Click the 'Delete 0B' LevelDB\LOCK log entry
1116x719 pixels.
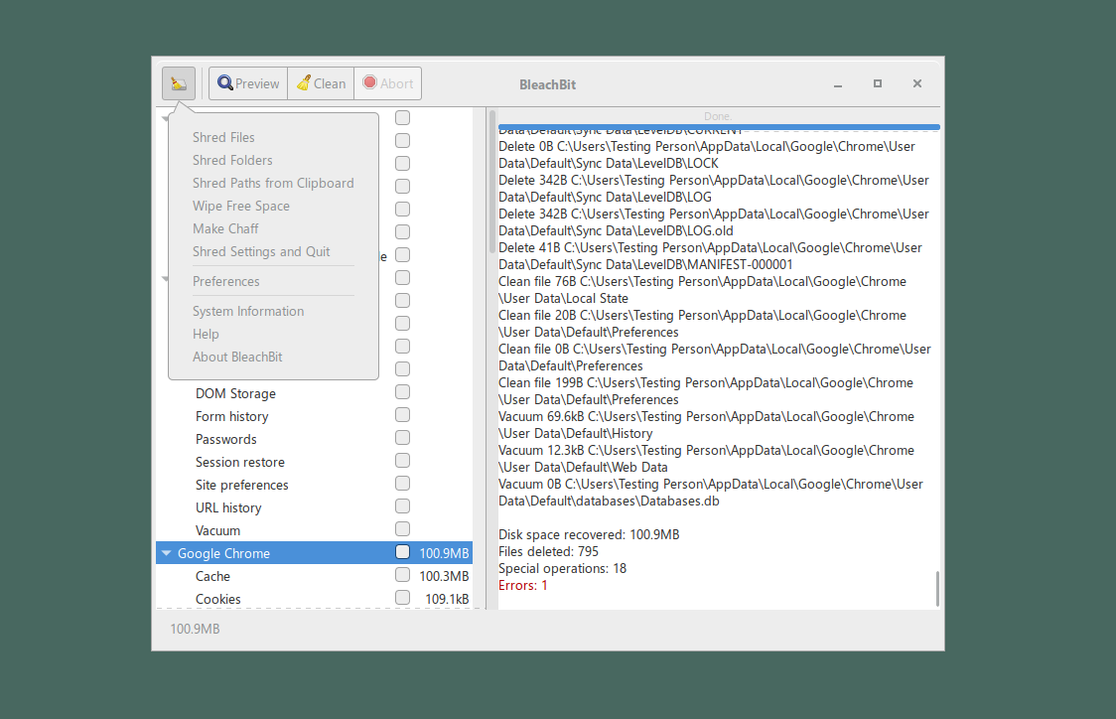707,155
